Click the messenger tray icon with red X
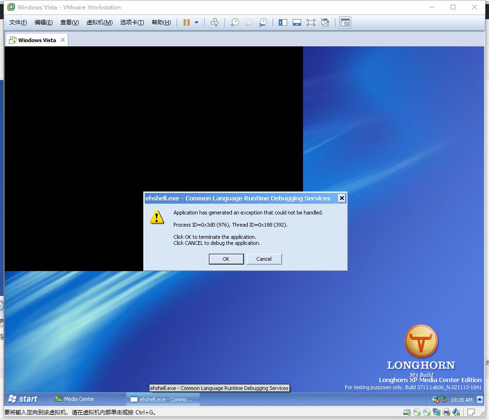The height and width of the screenshot is (420, 489). tap(435, 399)
